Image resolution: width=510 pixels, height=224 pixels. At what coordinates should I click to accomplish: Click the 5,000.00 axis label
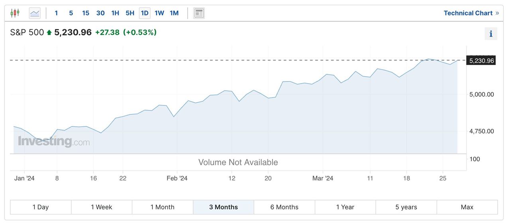coord(482,94)
